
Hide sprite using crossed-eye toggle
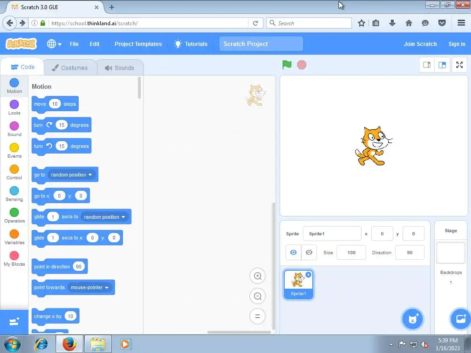click(309, 252)
